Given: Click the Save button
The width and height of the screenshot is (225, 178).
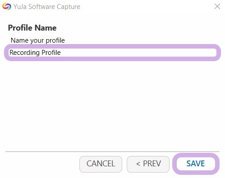Looking at the screenshot, I should coord(196,164).
